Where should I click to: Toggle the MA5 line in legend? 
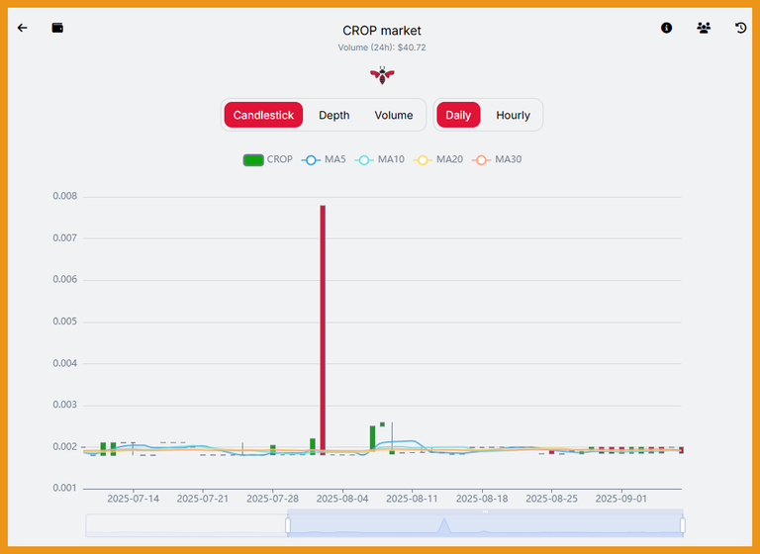[324, 159]
